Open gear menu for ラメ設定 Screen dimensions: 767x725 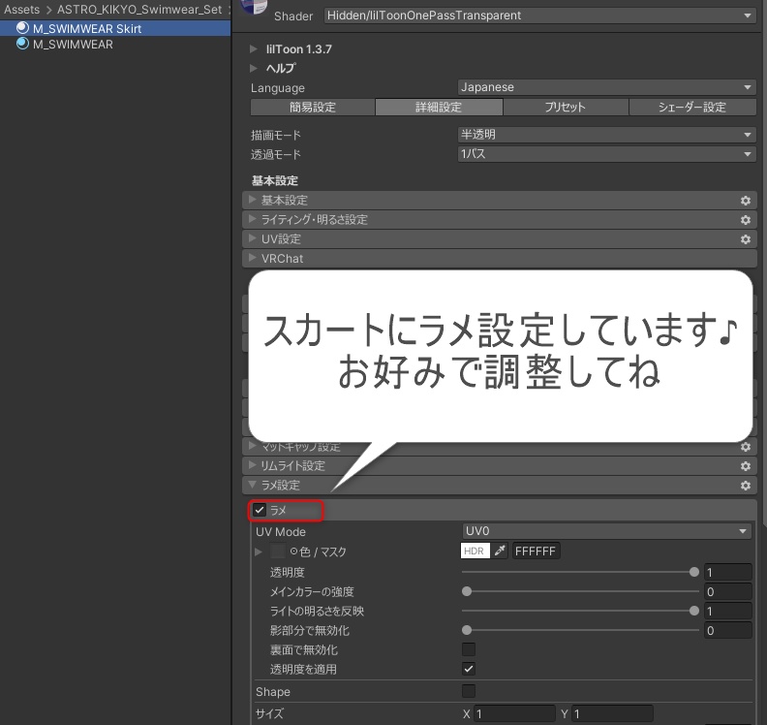(746, 486)
